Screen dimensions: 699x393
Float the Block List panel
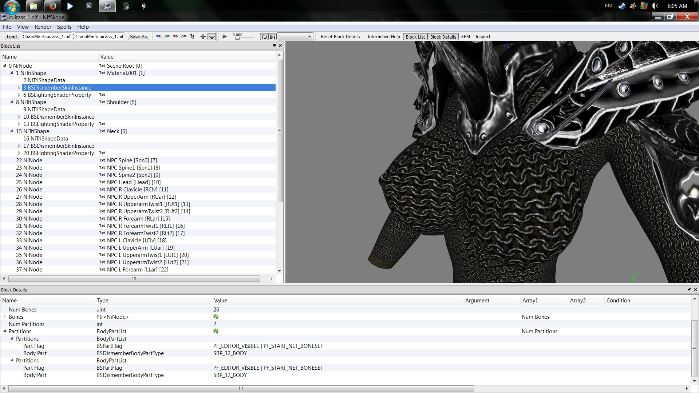(x=274, y=46)
